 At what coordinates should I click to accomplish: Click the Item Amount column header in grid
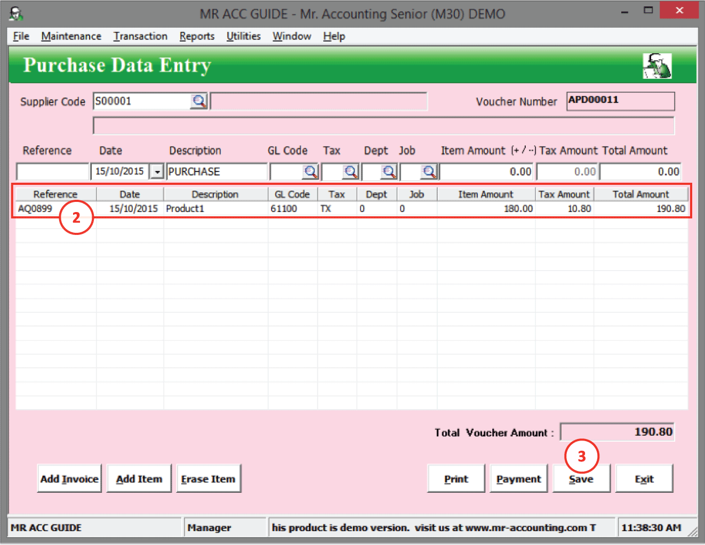click(486, 194)
